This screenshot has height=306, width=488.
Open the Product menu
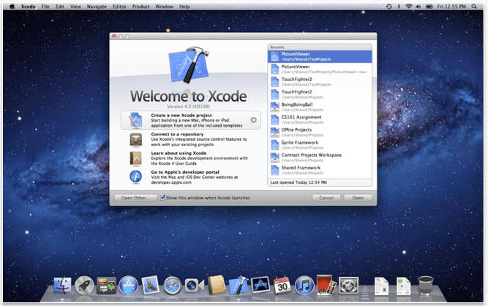click(140, 7)
